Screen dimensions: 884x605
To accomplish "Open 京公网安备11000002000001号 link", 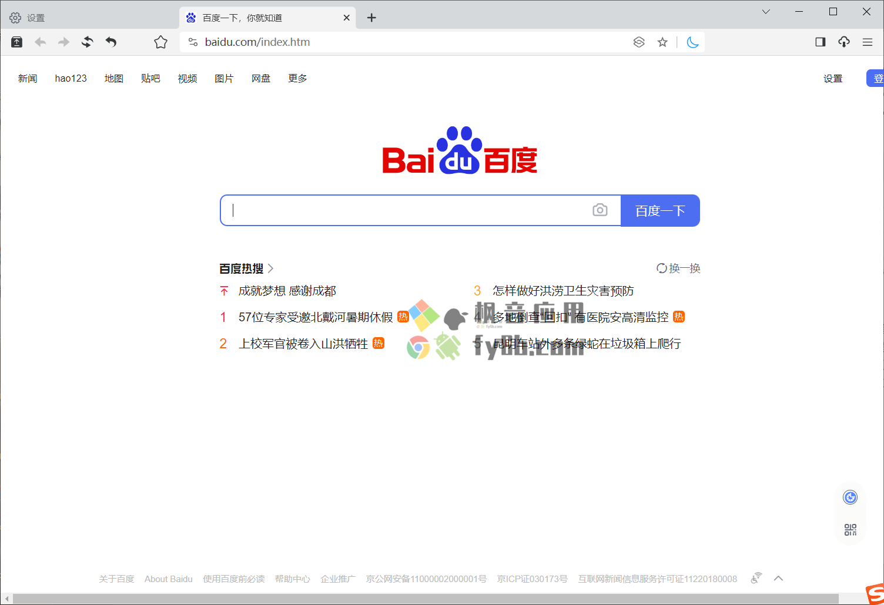I will point(426,579).
